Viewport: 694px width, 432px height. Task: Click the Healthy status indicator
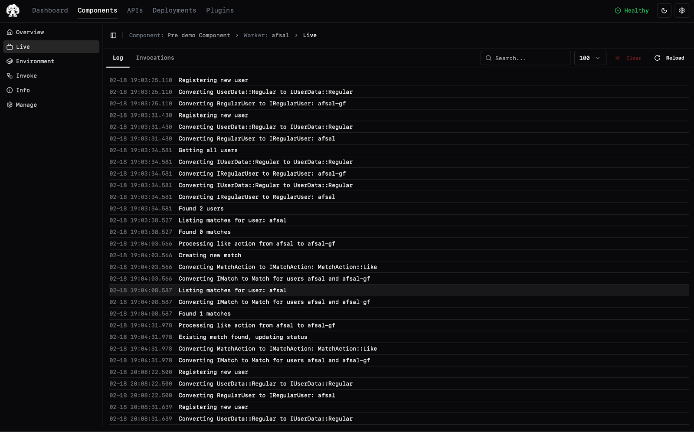[632, 10]
